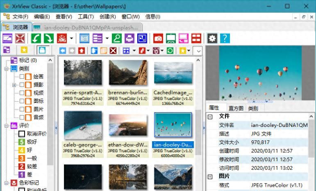Select the CachedImage thumbnail
Image resolution: width=316 pixels, height=191 pixels.
pyautogui.click(x=173, y=73)
